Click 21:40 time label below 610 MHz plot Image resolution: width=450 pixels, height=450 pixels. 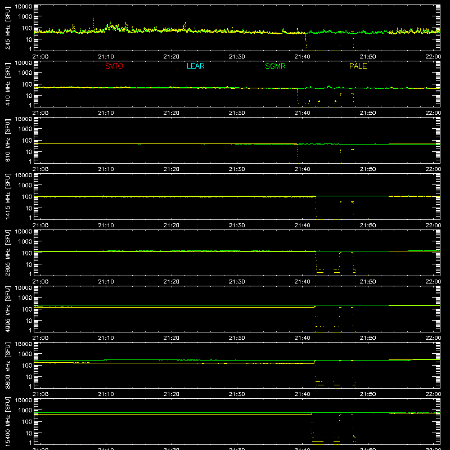click(302, 169)
